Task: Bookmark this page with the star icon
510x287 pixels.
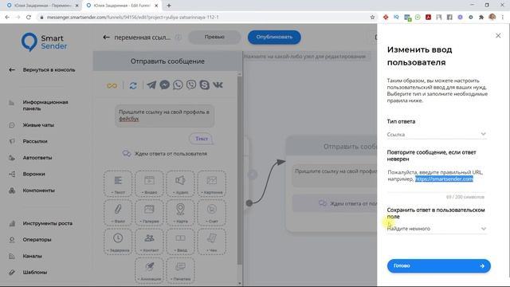Action: click(x=372, y=18)
